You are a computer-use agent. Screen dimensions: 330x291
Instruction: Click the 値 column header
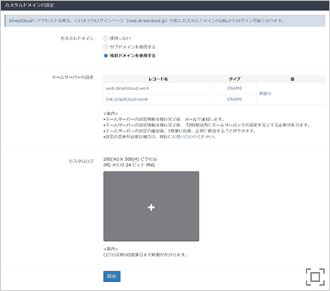291,79
